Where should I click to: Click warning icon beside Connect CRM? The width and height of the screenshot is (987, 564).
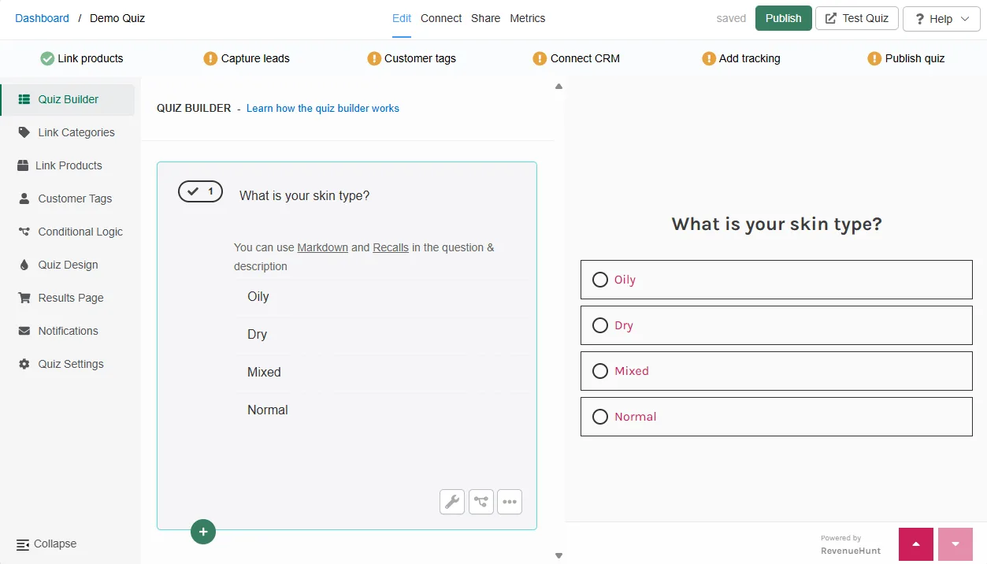[540, 58]
